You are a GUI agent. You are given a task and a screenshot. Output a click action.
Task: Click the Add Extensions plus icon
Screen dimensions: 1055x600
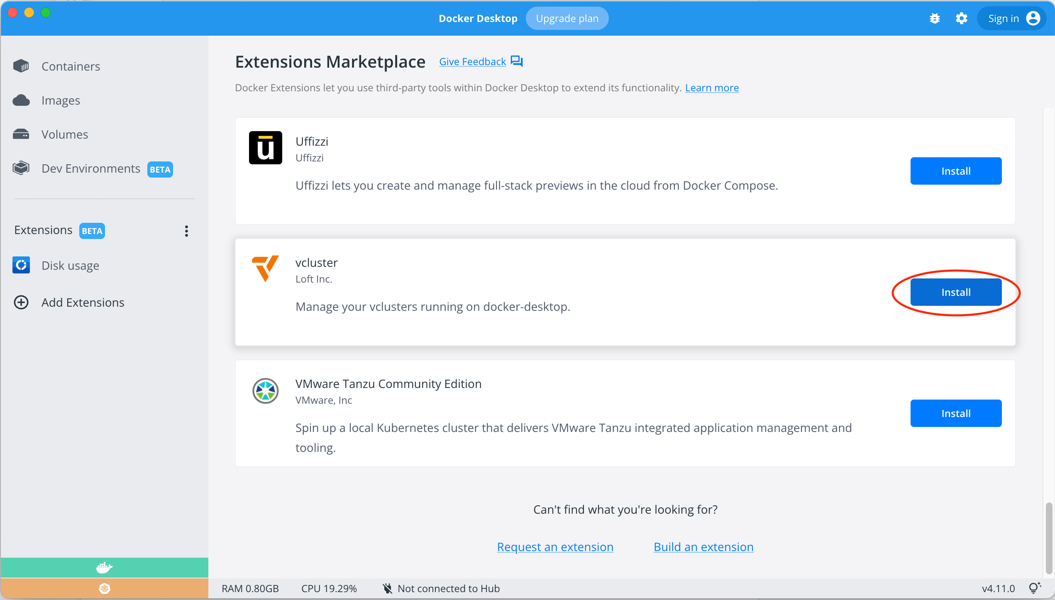click(21, 302)
